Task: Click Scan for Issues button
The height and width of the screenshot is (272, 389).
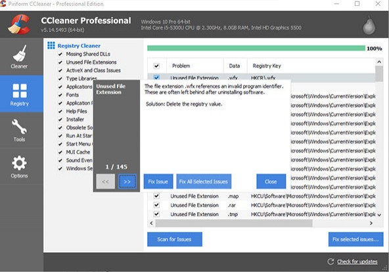Action: (174, 239)
